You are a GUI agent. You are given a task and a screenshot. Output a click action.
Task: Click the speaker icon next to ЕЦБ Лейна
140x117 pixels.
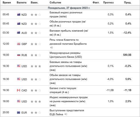click(66, 114)
